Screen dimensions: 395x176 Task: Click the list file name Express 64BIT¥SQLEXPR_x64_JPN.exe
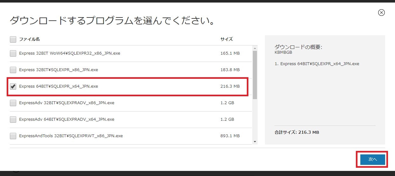coord(59,86)
